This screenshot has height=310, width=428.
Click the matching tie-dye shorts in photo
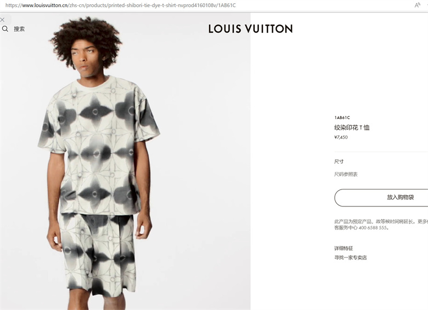coord(97,254)
